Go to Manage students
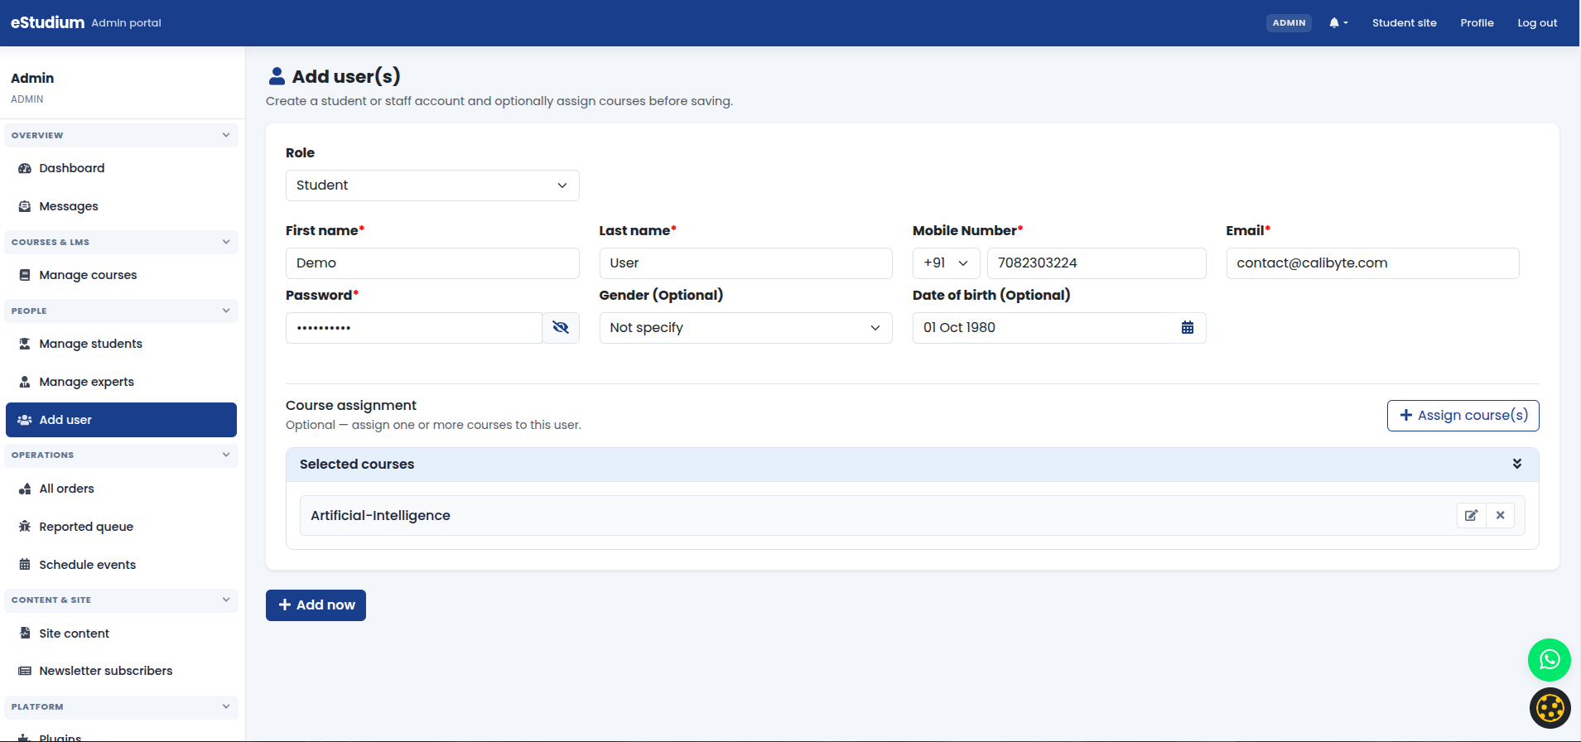The height and width of the screenshot is (742, 1581). [x=121, y=344]
